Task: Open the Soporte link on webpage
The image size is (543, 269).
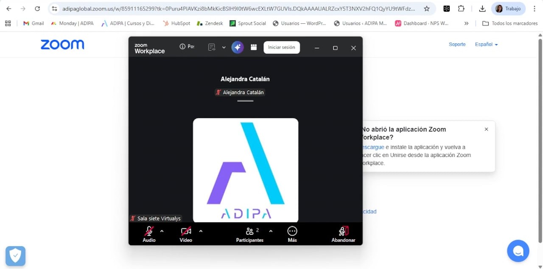Action: click(457, 44)
